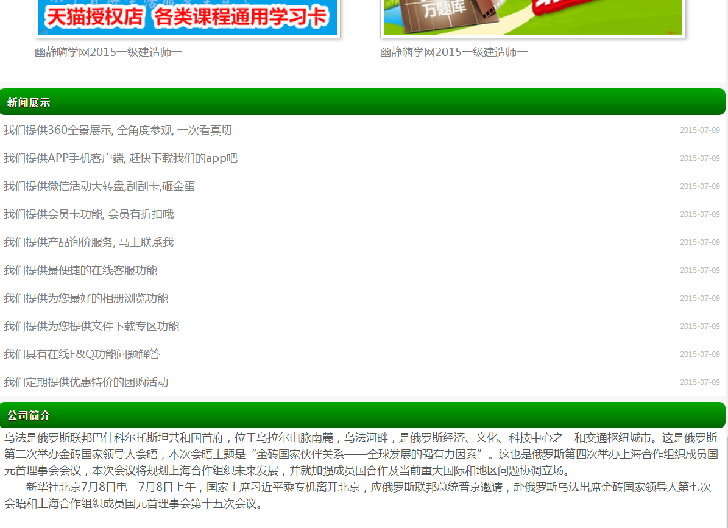Image resolution: width=728 pixels, height=528 pixels.
Task: Open news item 我们提供会员卡功能
Action: pos(89,214)
